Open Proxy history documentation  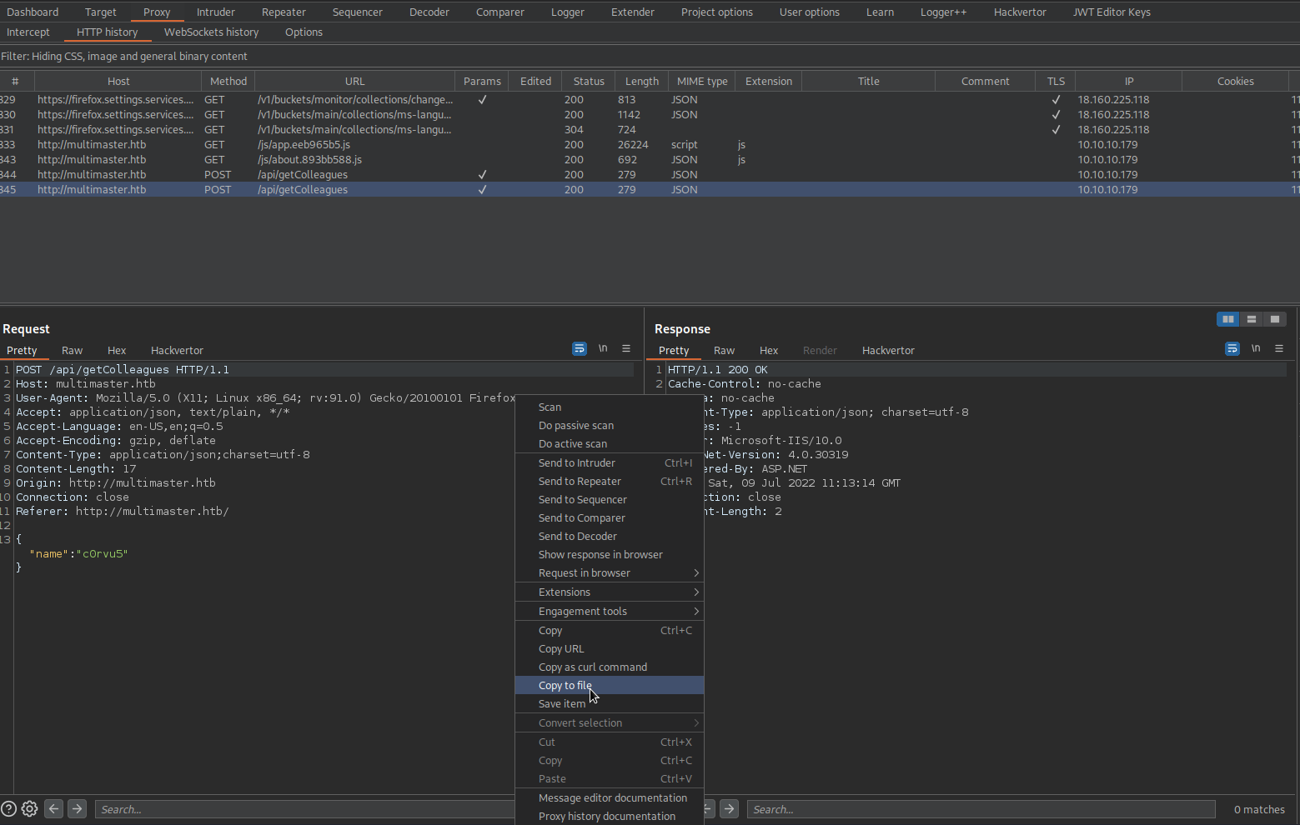pos(610,817)
